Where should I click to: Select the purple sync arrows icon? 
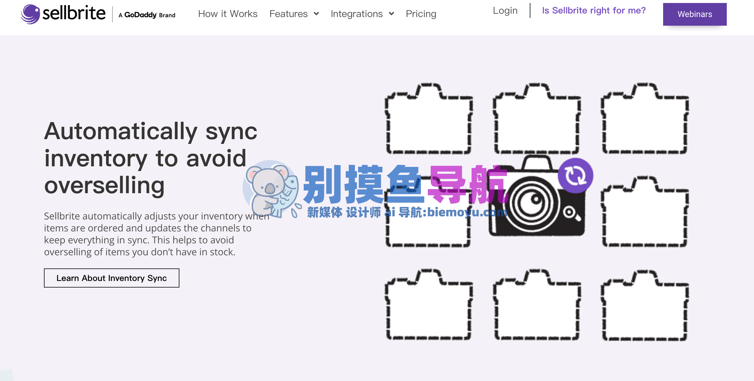click(576, 176)
